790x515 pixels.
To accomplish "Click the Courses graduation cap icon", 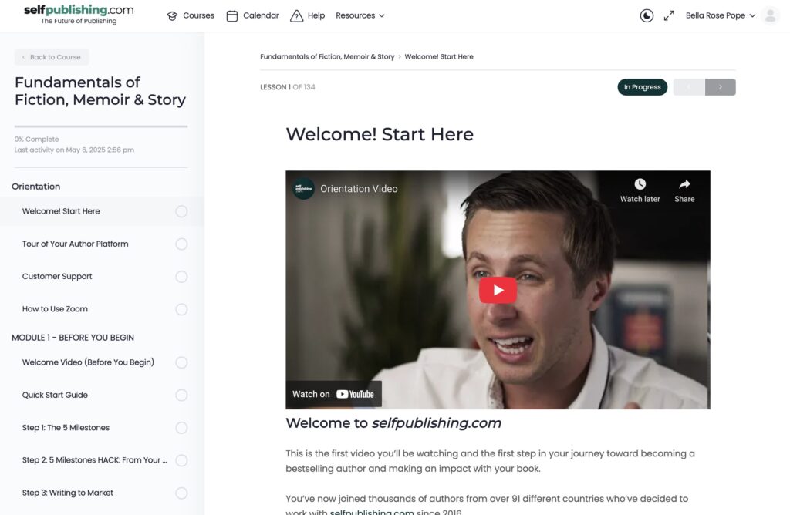I will (x=172, y=15).
